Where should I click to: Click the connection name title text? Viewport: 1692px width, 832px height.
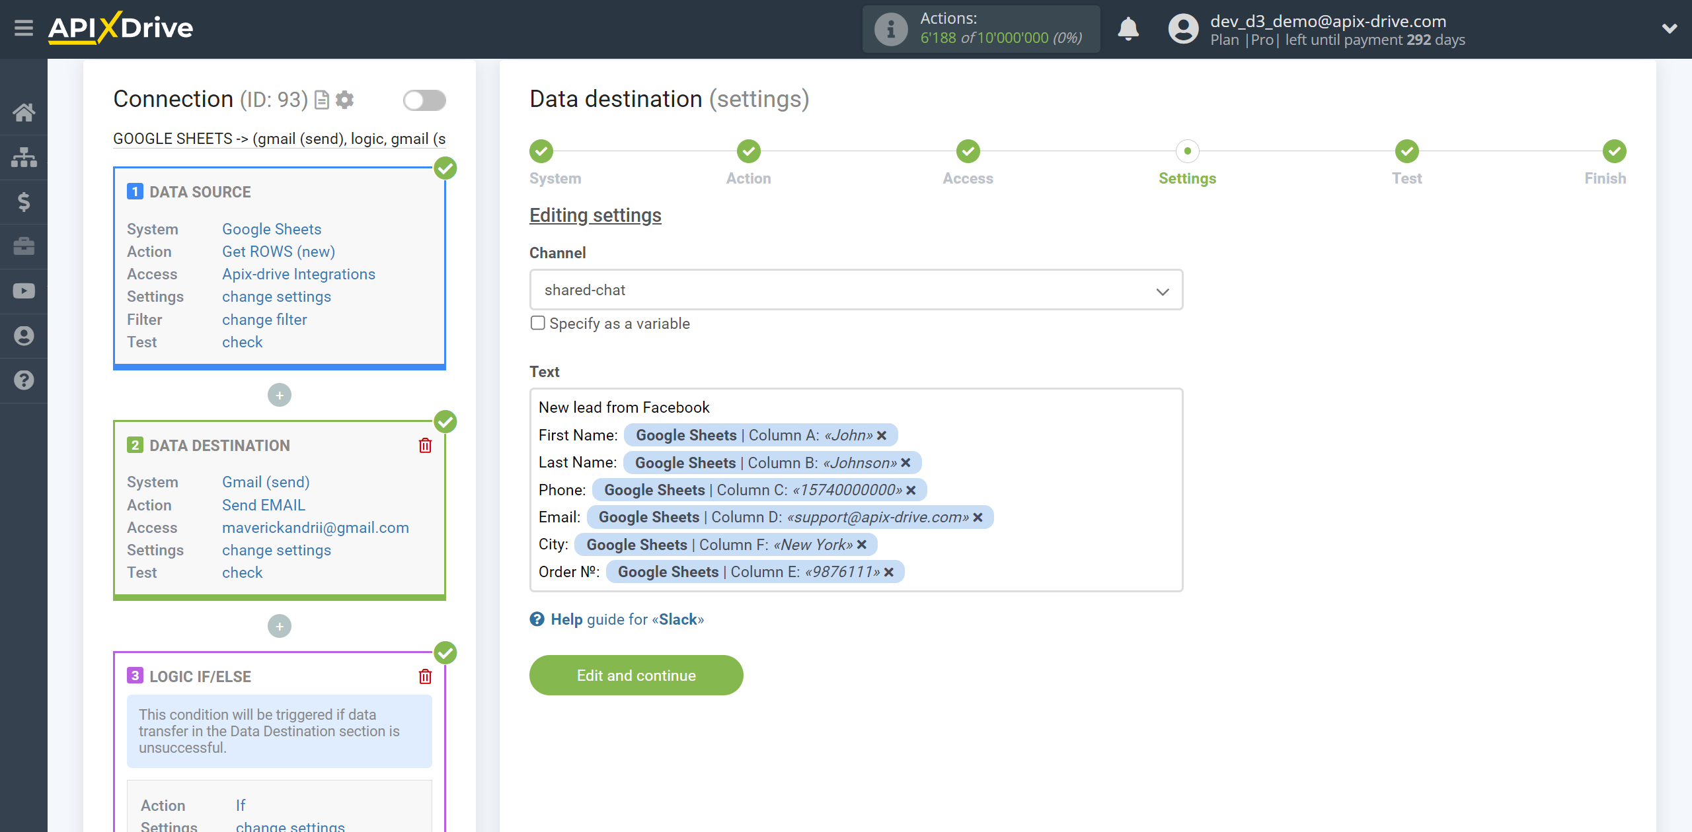point(279,139)
